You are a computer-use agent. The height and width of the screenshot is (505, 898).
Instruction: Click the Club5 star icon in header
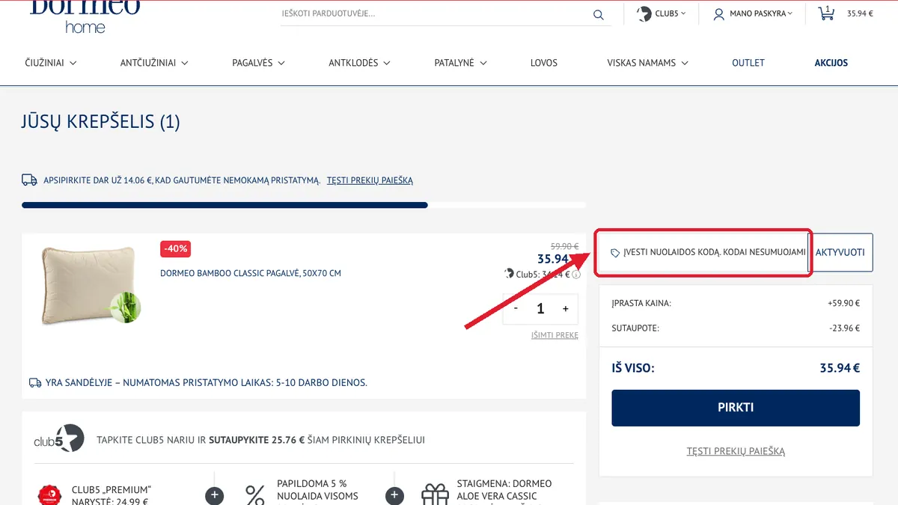(x=644, y=13)
